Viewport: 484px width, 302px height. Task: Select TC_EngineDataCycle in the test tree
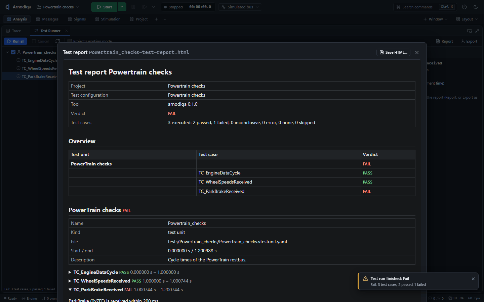point(37,60)
